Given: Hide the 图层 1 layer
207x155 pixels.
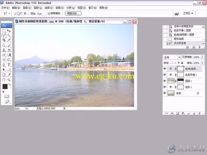Looking at the screenshot, I should click(165, 81).
